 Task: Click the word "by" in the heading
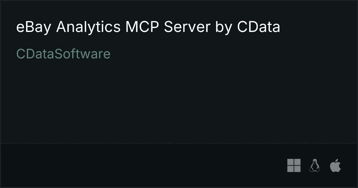coord(224,27)
